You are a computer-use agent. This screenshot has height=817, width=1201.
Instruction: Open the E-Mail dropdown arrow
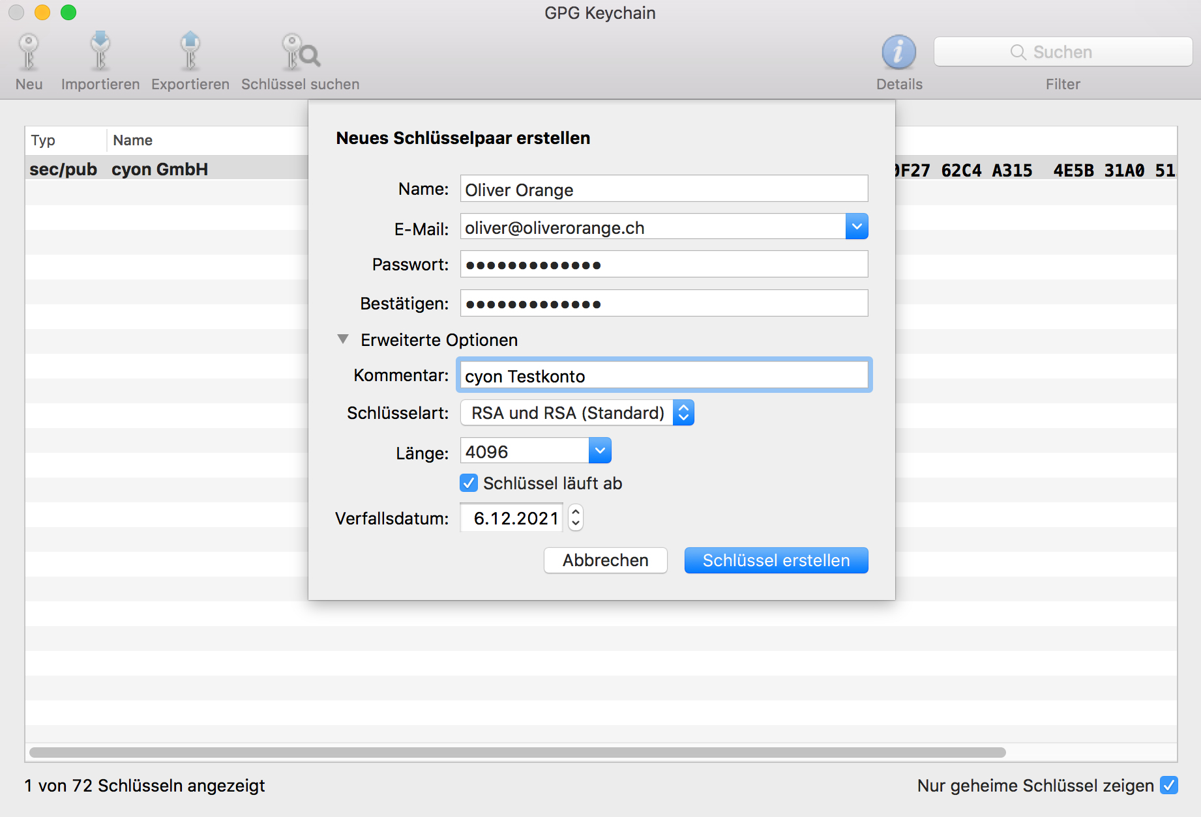coord(857,227)
